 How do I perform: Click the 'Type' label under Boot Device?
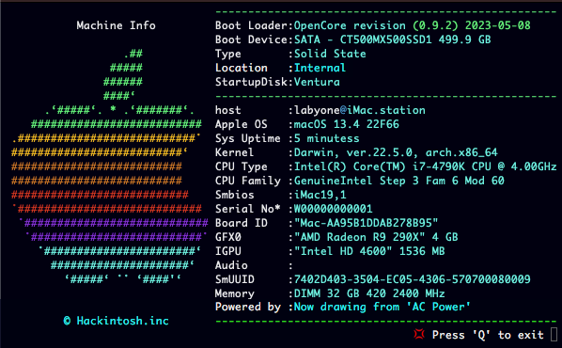pyautogui.click(x=228, y=55)
